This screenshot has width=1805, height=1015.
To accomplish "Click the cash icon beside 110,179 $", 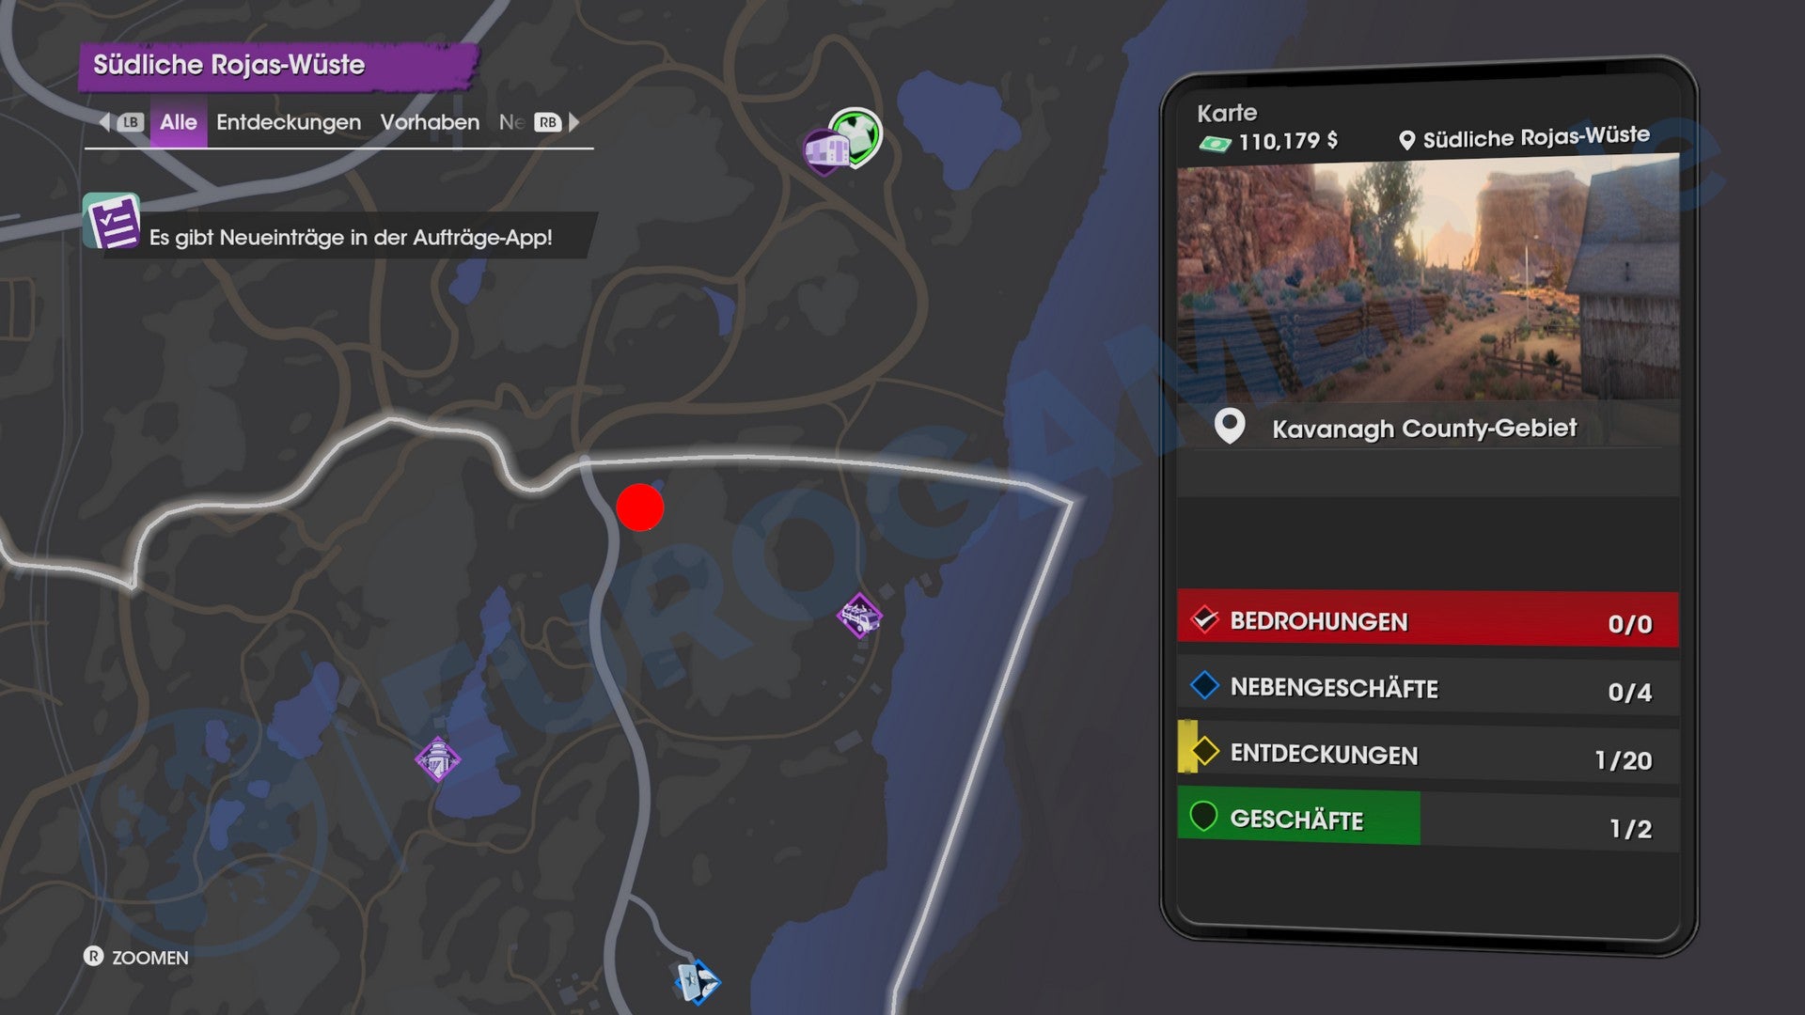I will point(1215,144).
